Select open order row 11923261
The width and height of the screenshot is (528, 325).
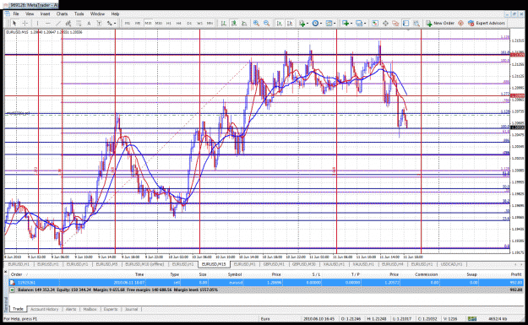[x=266, y=283]
